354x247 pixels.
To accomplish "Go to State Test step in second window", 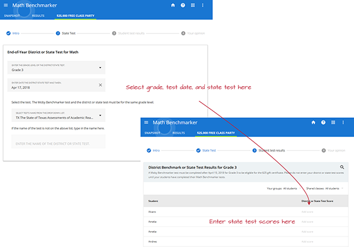I will pyautogui.click(x=206, y=150).
